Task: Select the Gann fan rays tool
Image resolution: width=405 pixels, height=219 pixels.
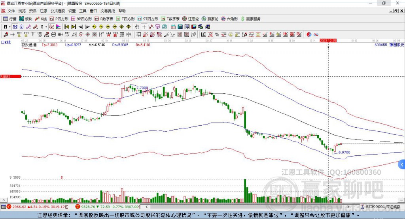Action: (146, 35)
